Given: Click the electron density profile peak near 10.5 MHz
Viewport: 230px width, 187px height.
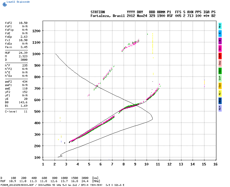Looking at the screenshot, I should [x=152, y=118].
